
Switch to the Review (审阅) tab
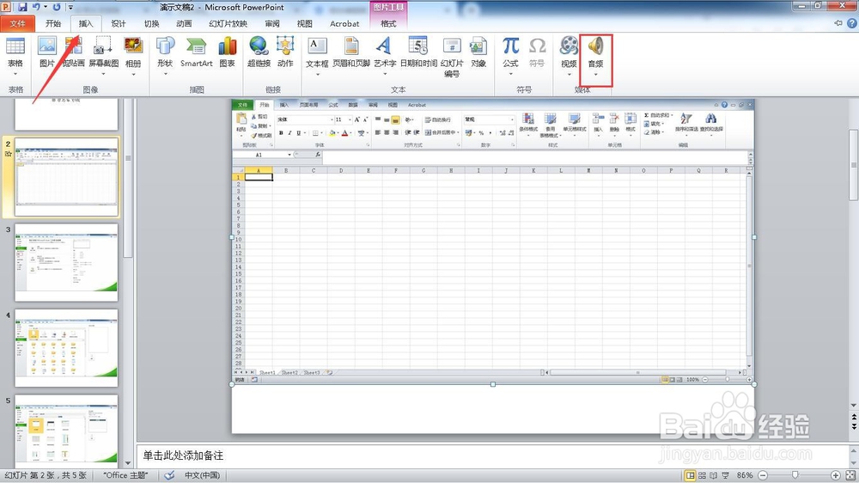pyautogui.click(x=272, y=23)
